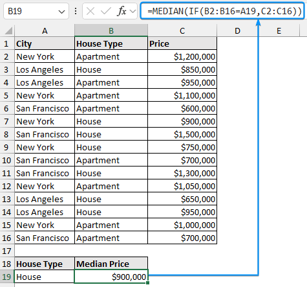
Task: Click House in row 8
Action: click(x=111, y=134)
